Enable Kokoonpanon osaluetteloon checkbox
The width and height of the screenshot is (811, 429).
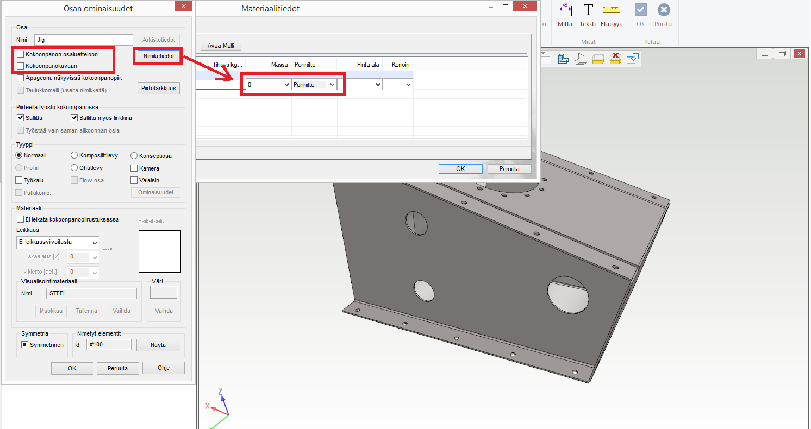pyautogui.click(x=21, y=54)
